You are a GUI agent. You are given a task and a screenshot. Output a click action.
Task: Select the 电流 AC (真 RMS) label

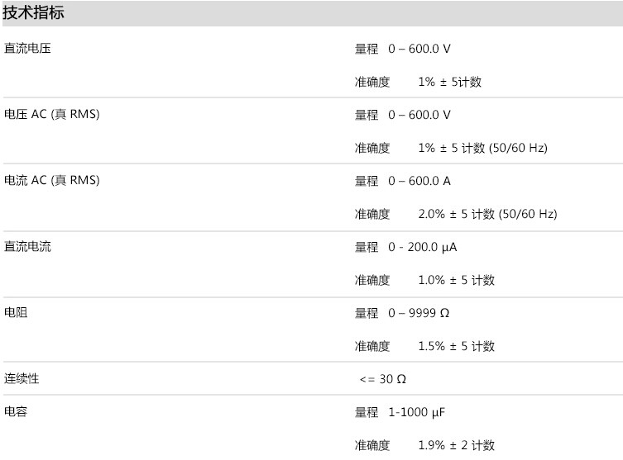(x=51, y=180)
